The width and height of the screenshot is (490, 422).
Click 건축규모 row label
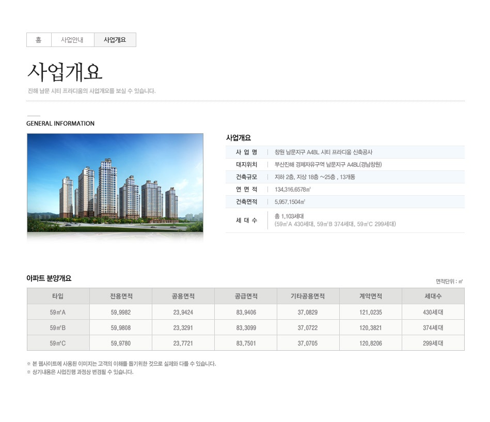click(246, 177)
